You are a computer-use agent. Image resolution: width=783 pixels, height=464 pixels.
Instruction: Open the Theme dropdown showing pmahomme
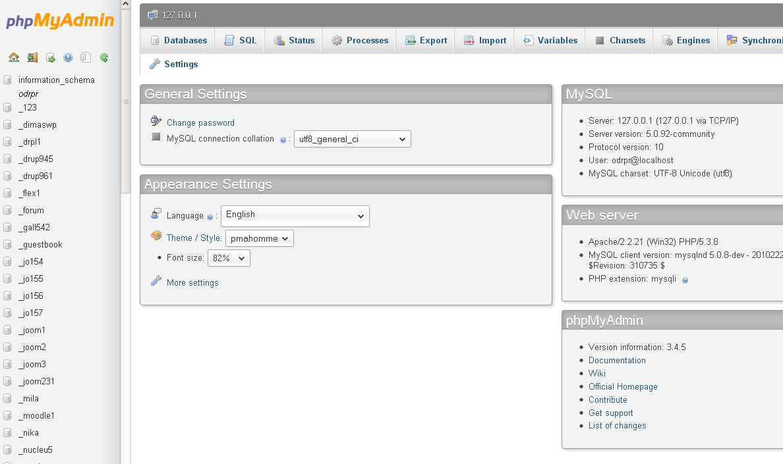coord(260,238)
